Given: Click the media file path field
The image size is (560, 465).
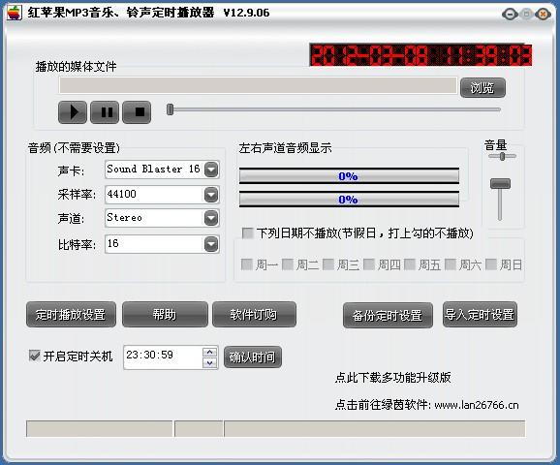Looking at the screenshot, I should (258, 85).
